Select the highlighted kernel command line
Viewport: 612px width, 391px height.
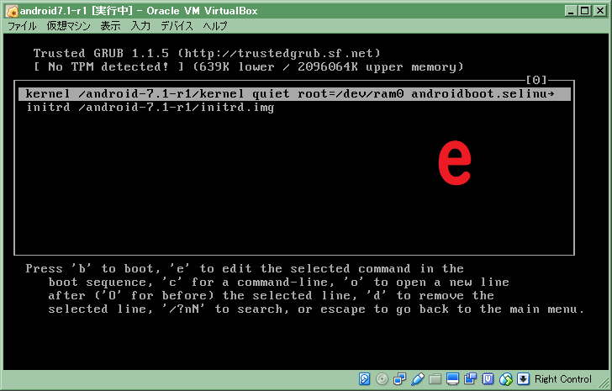[294, 94]
